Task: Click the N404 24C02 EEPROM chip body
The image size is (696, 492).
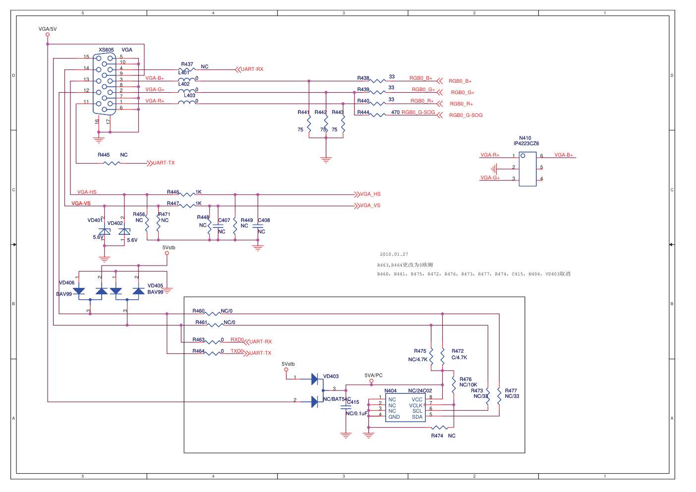Action: (x=406, y=408)
